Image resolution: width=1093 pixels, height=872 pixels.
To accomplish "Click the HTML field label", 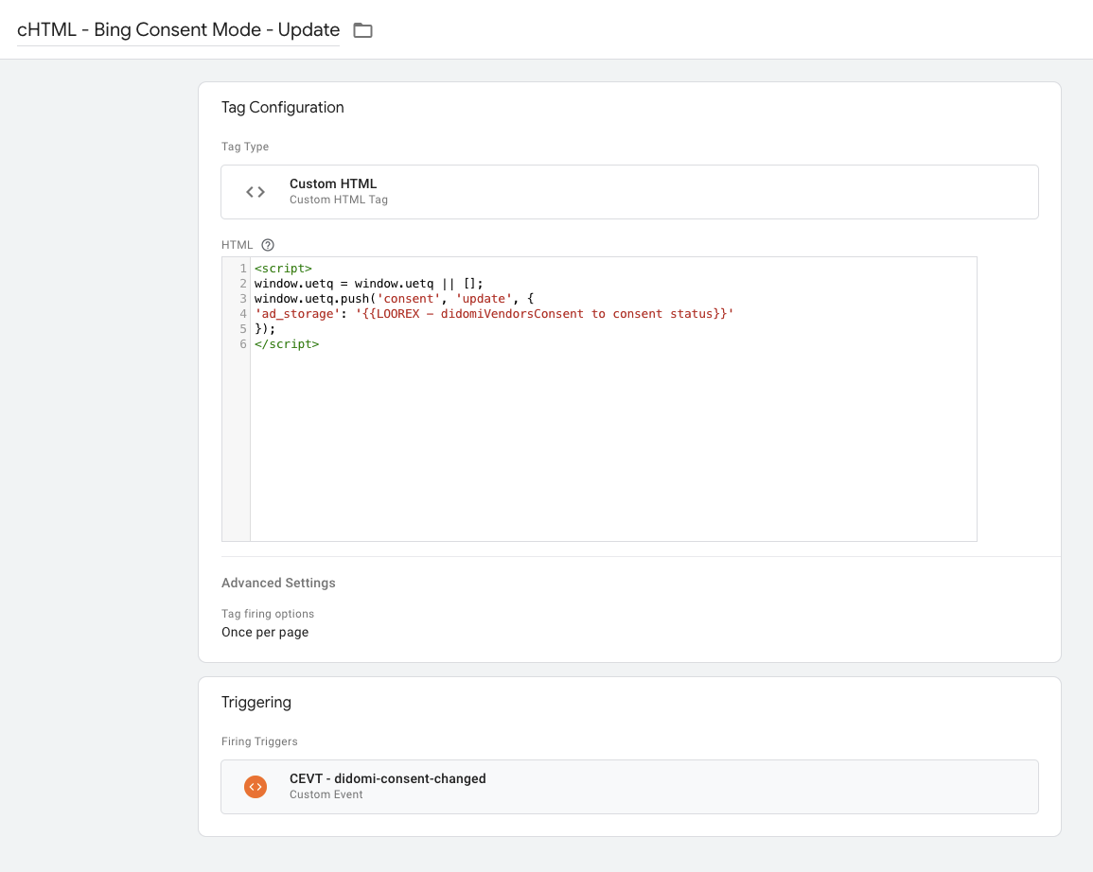I will coord(237,245).
